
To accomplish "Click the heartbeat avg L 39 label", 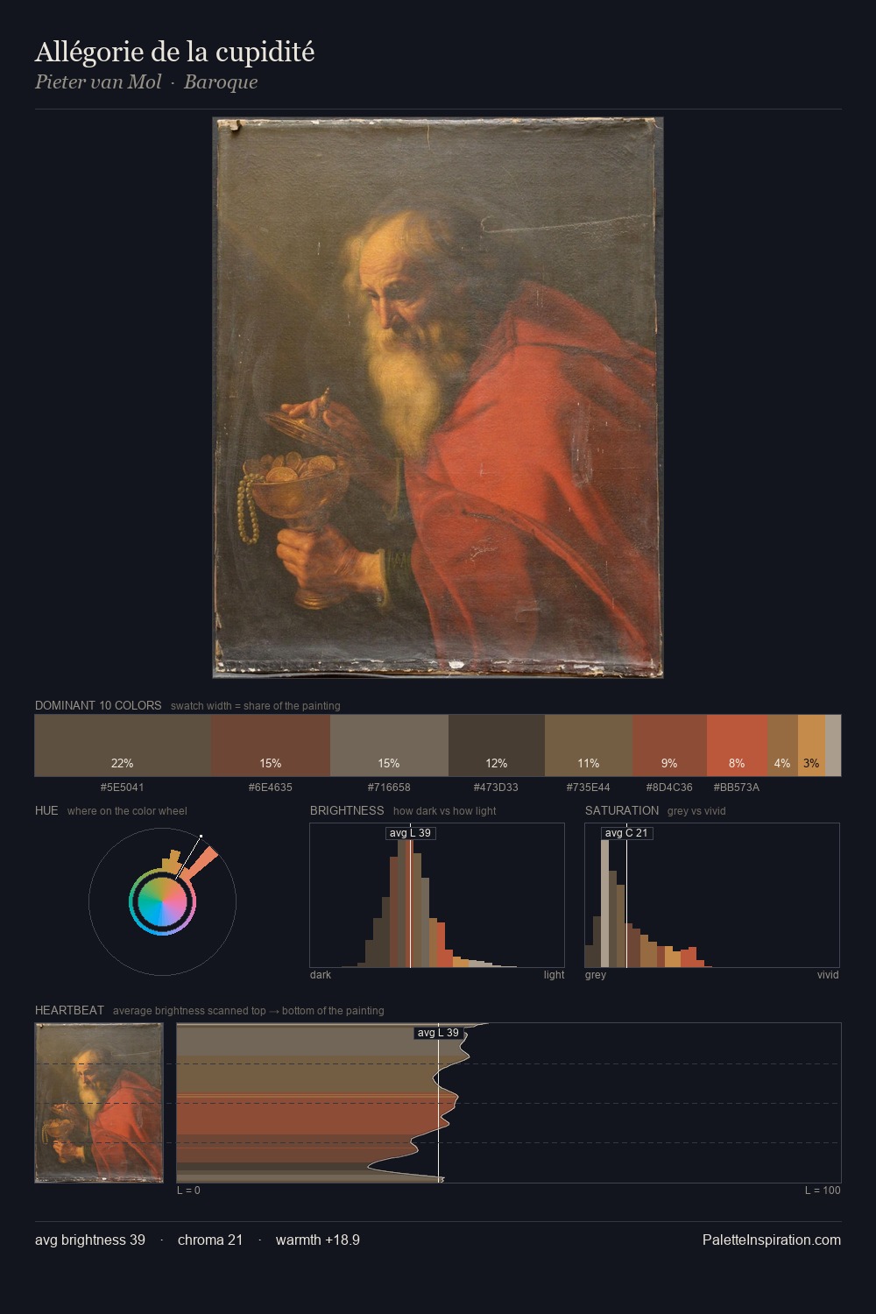I will 438,1033.
